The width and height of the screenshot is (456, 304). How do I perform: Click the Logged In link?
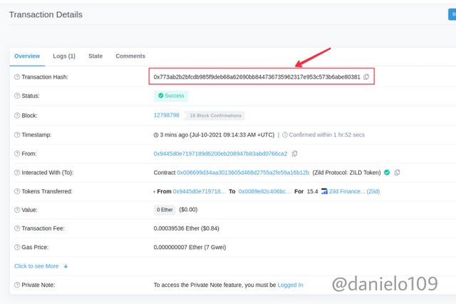coord(290,285)
